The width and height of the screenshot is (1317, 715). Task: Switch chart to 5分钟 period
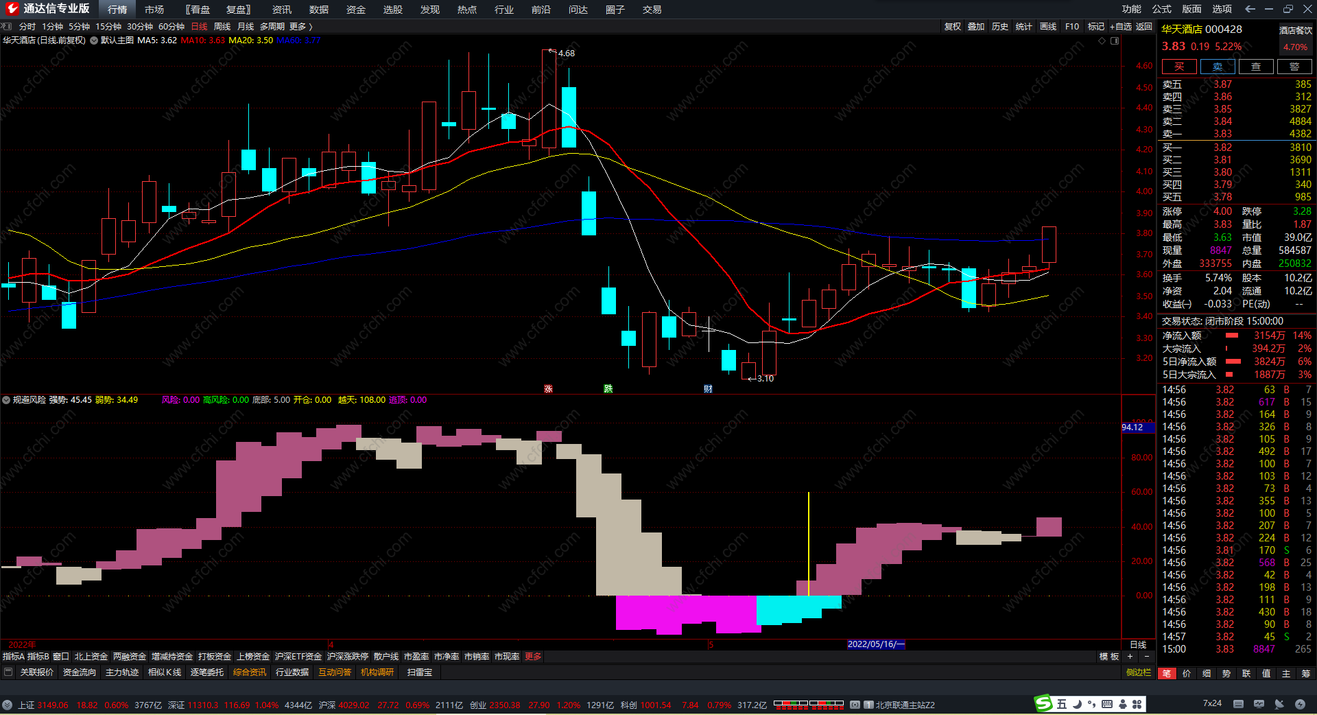[79, 27]
